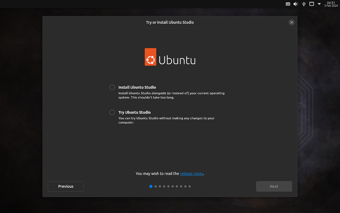Click the X icon on the installer window
This screenshot has height=213, width=340.
(292, 22)
